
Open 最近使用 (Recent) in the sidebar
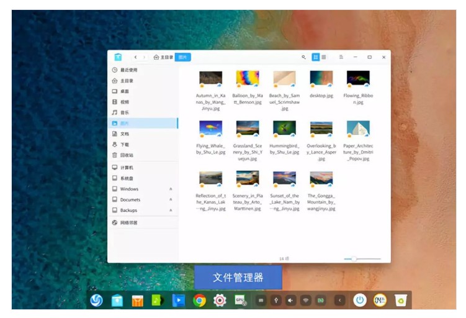[129, 70]
